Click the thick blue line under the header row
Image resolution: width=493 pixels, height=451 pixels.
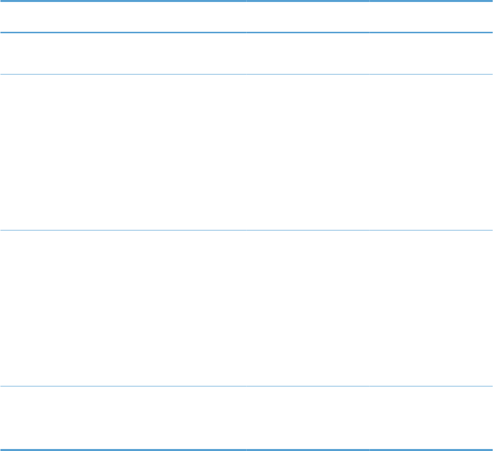tap(246, 32)
